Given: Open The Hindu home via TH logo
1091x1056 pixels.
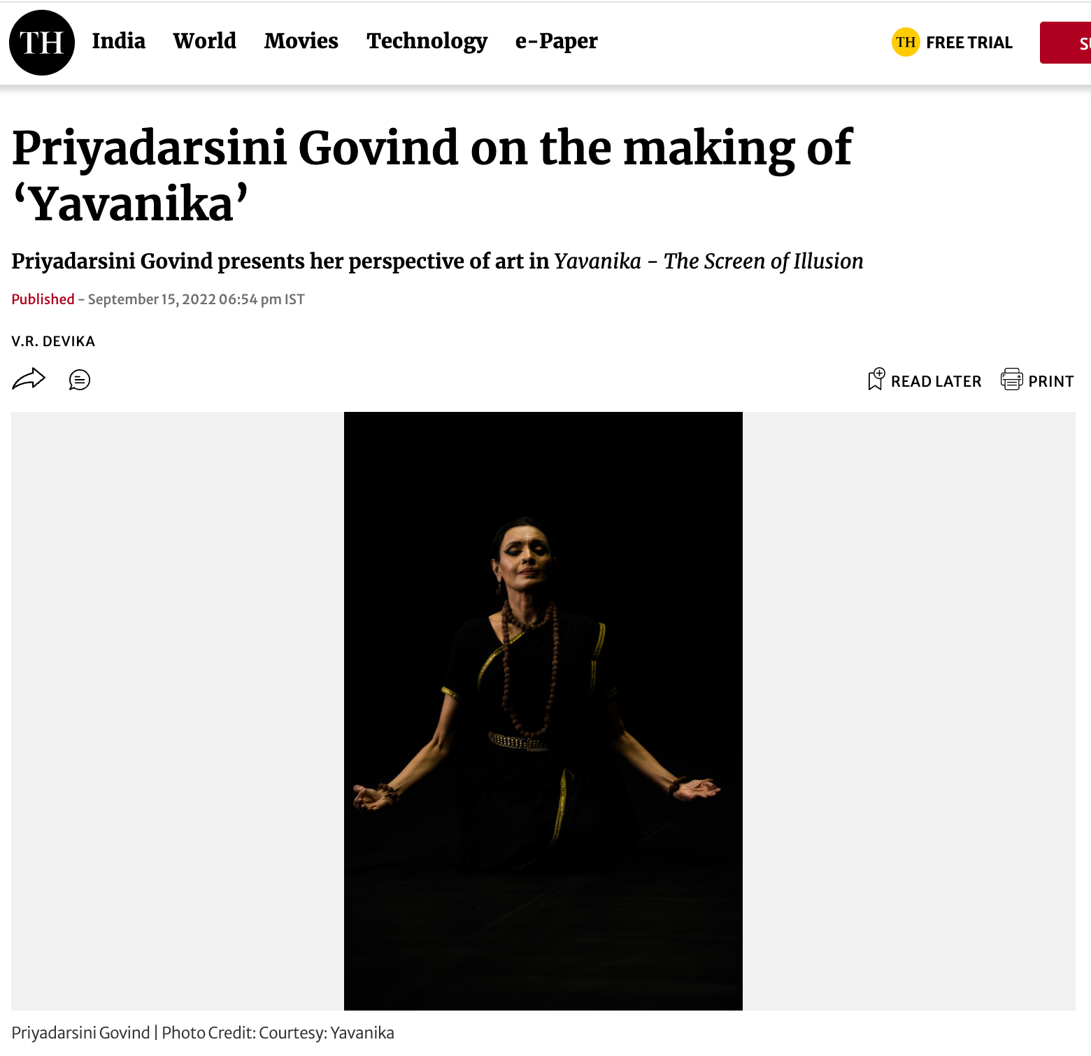Looking at the screenshot, I should click(42, 43).
